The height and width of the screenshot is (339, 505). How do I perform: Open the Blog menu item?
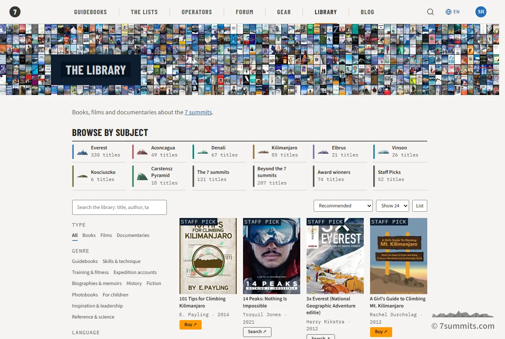367,12
